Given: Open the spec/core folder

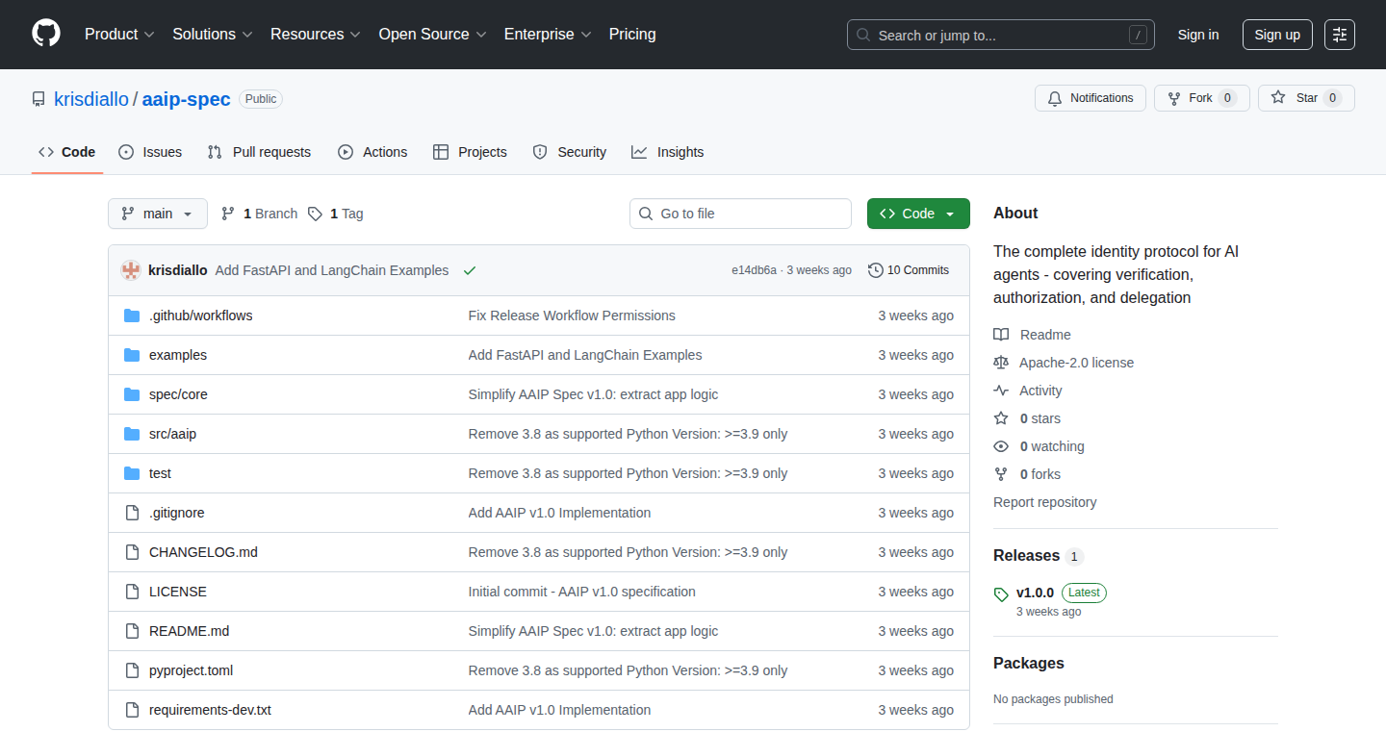Looking at the screenshot, I should pyautogui.click(x=178, y=394).
